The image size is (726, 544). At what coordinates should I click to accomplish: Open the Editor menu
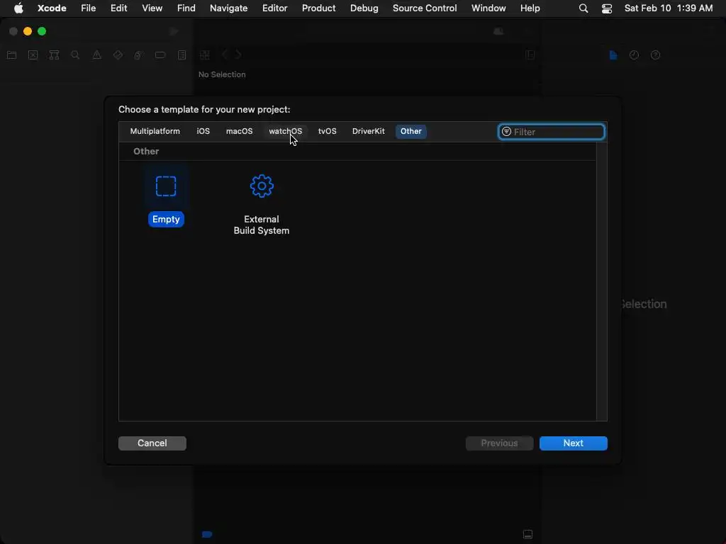(x=275, y=8)
